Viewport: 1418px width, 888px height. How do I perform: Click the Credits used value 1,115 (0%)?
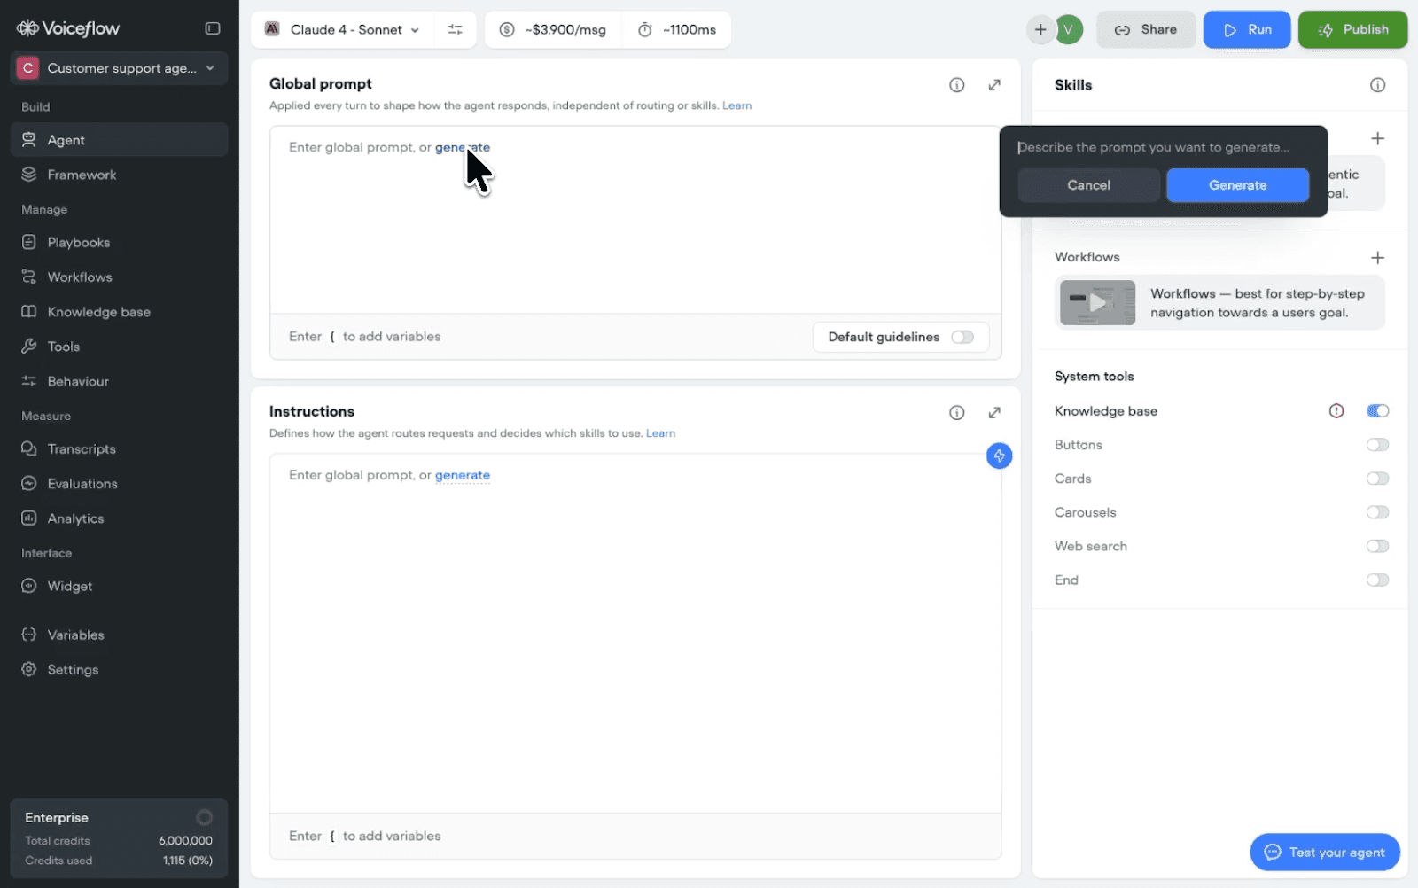pyautogui.click(x=188, y=861)
